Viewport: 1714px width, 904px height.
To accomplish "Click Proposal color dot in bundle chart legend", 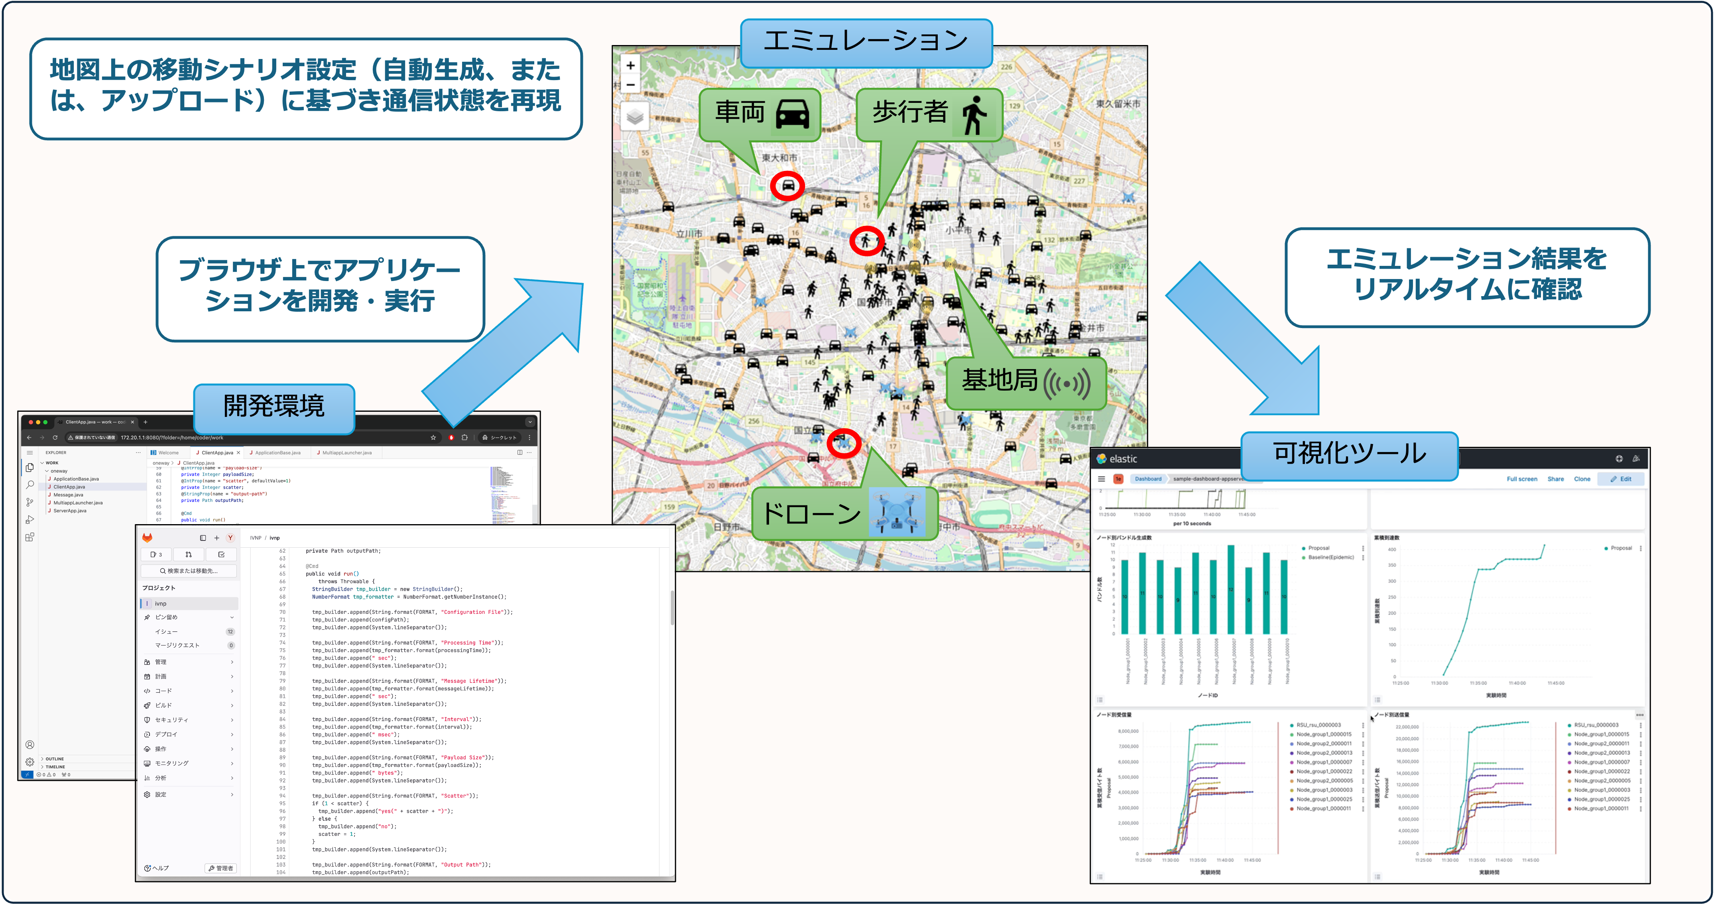I will point(1303,548).
